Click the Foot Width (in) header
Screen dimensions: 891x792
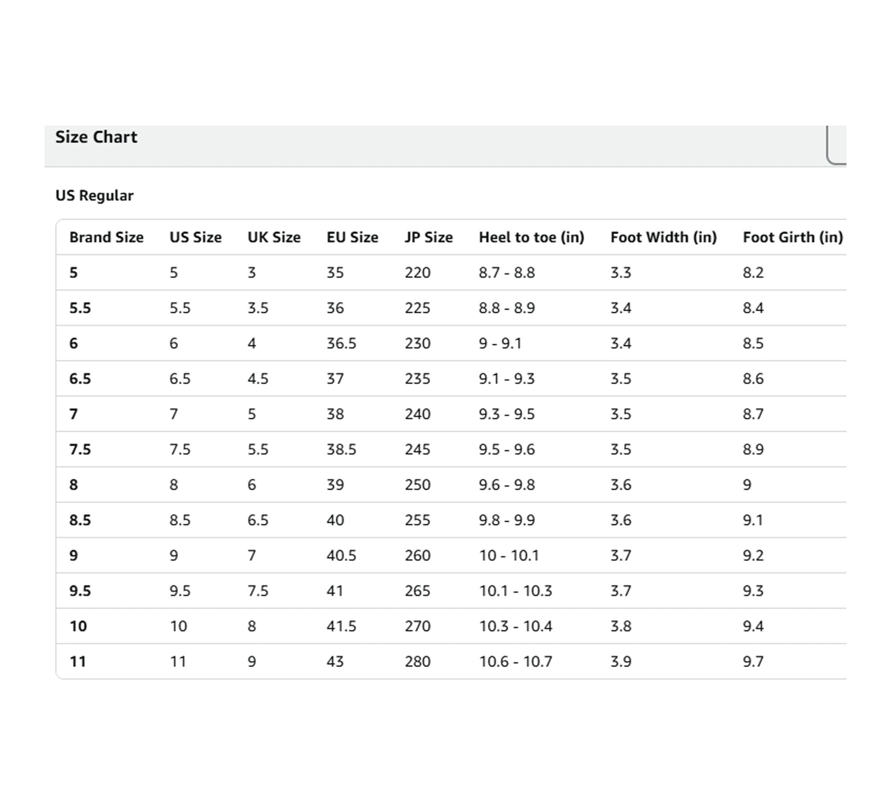coord(663,237)
